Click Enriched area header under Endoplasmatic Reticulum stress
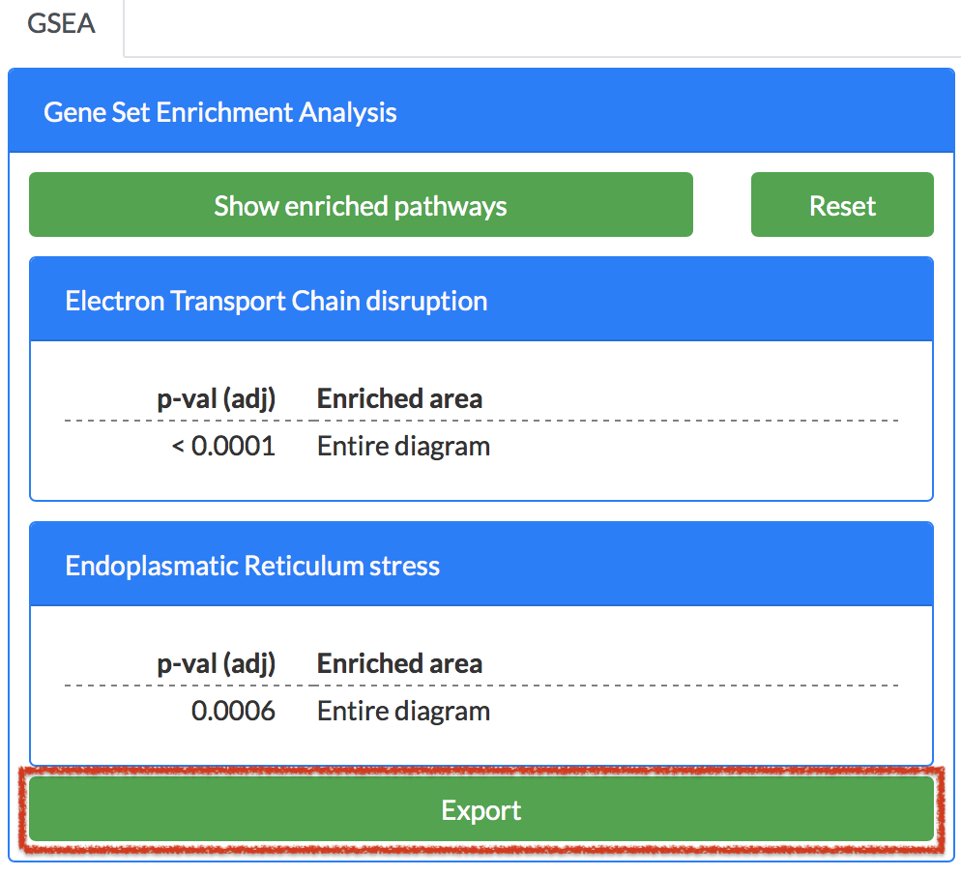The width and height of the screenshot is (961, 876). [399, 663]
